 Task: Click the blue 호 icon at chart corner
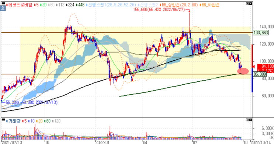[x=3, y=8]
